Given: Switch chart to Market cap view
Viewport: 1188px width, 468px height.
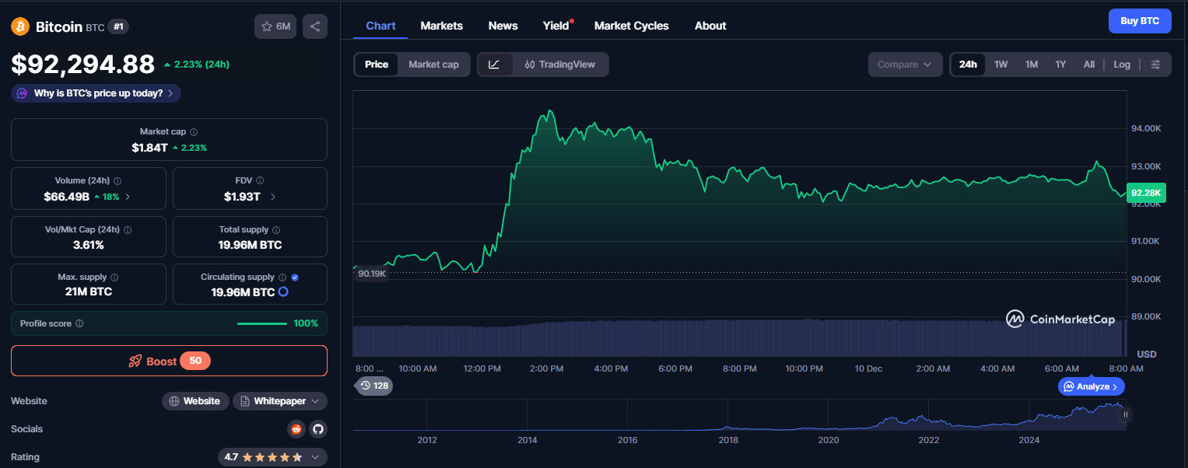Looking at the screenshot, I should (x=433, y=65).
